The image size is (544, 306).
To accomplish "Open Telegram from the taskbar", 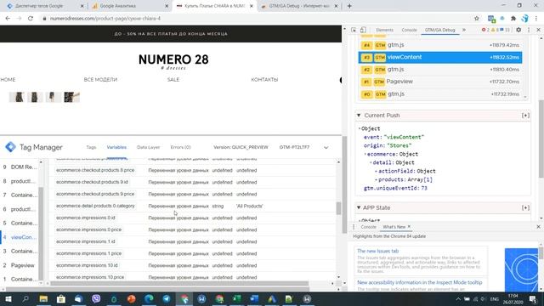I will [x=167, y=298].
